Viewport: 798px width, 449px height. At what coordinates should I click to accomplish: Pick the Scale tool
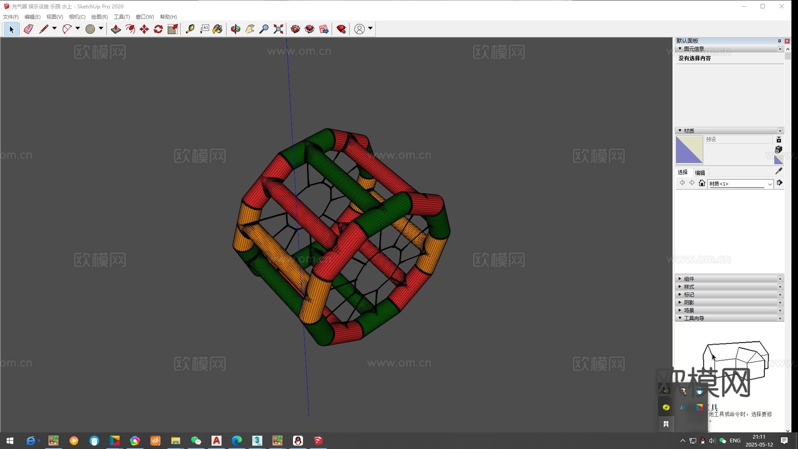[172, 29]
